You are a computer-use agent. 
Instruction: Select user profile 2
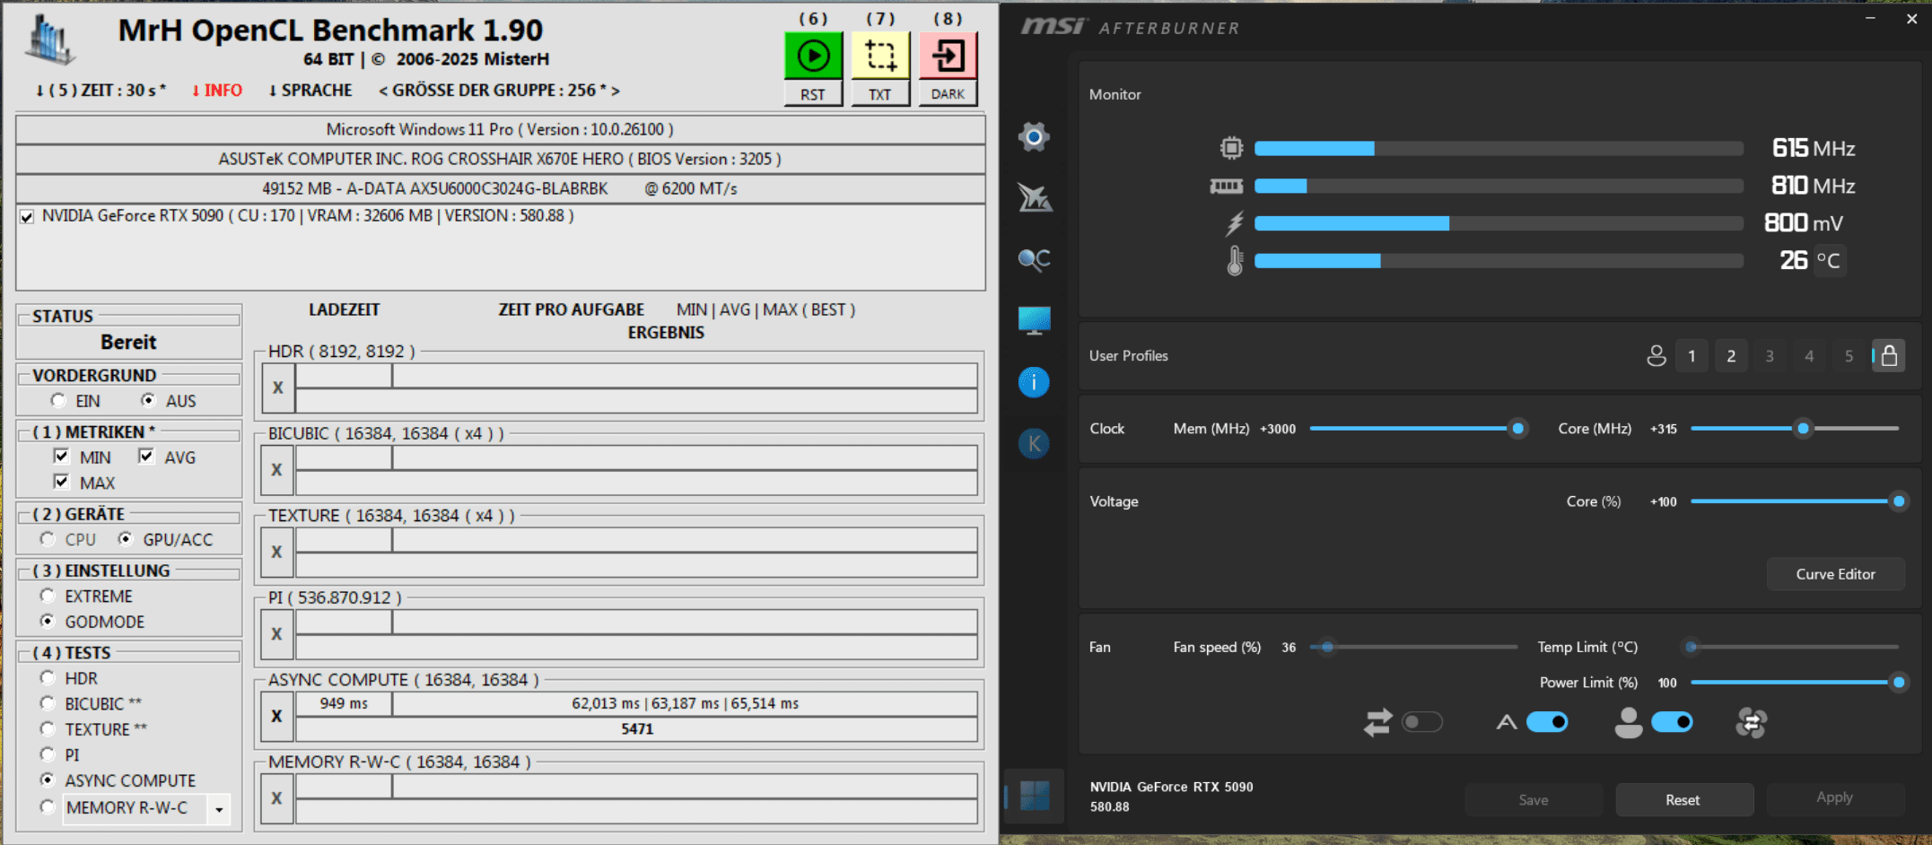pos(1731,356)
